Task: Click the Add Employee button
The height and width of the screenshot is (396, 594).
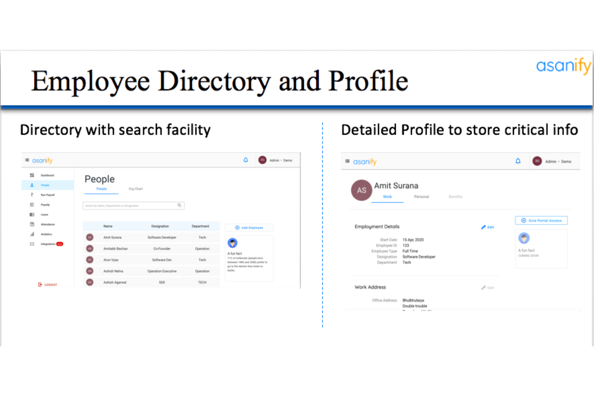Action: pos(249,227)
